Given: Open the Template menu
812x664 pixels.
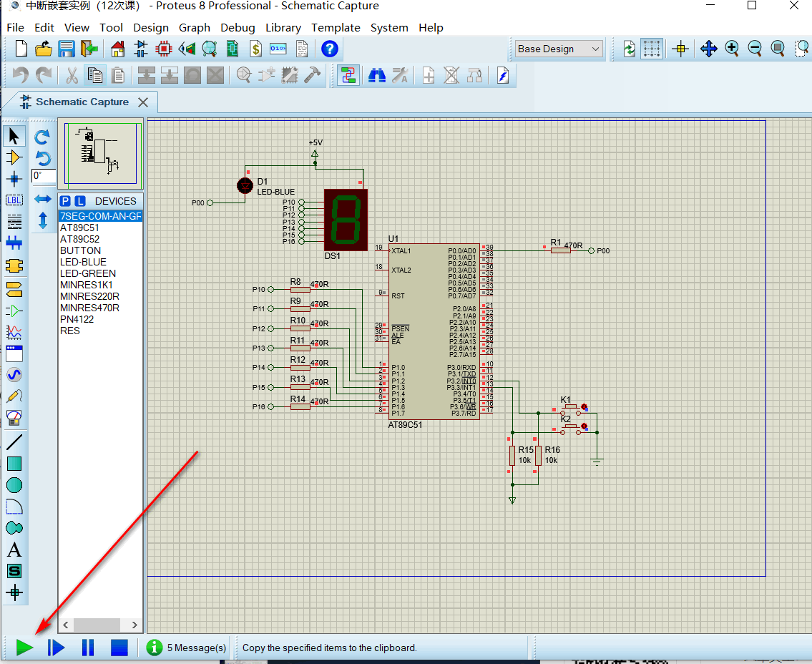Looking at the screenshot, I should click(336, 27).
